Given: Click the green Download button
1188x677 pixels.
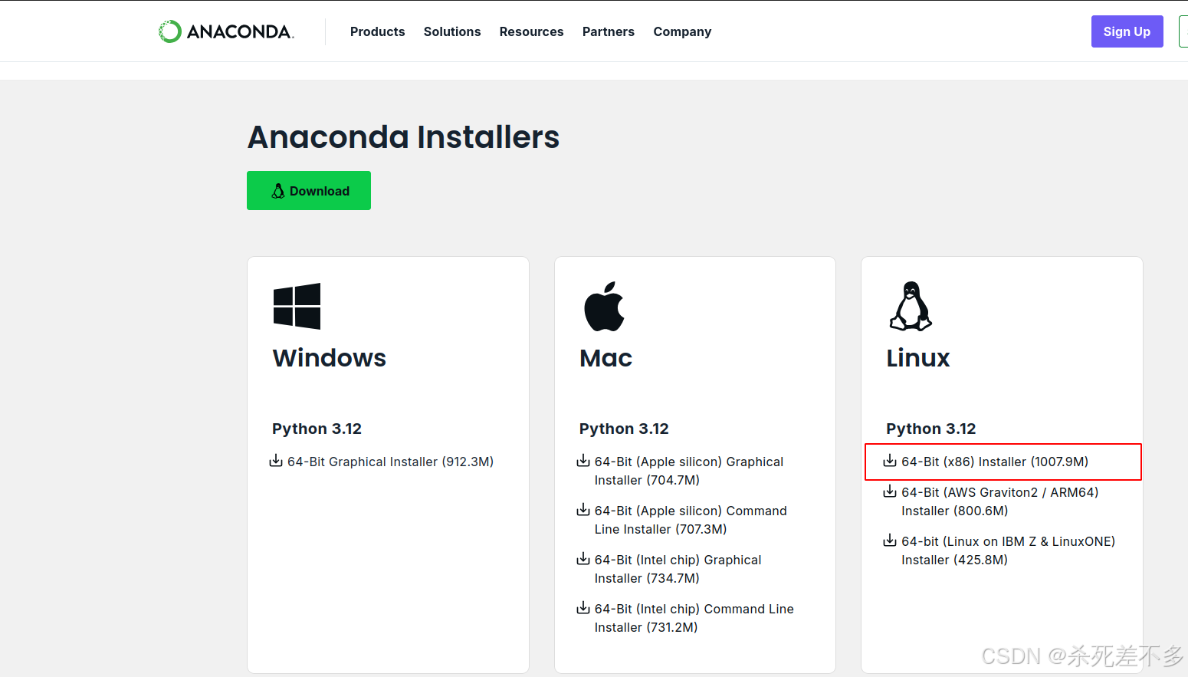Looking at the screenshot, I should pyautogui.click(x=309, y=190).
